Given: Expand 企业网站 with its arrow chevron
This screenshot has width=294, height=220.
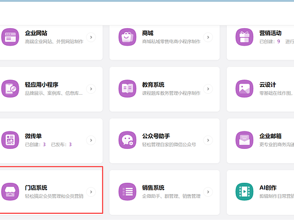Looking at the screenshot, I should 91,37.
